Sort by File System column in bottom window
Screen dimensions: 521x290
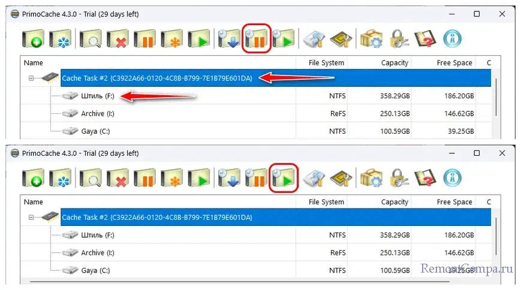326,202
